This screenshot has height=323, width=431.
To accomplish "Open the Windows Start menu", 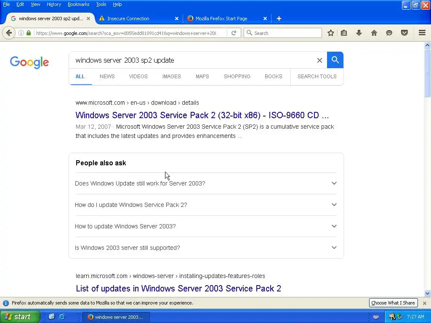I will point(20,317).
